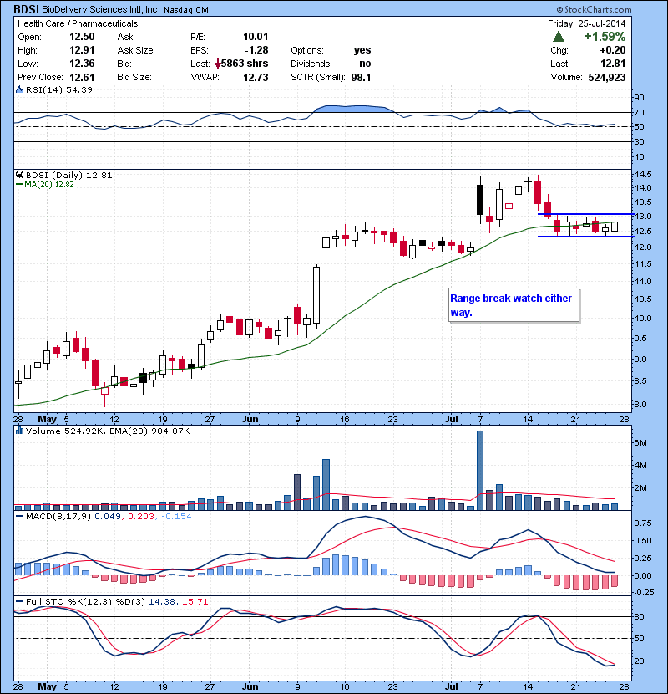Click the green up-triangle change indicator
Image resolution: width=668 pixels, height=694 pixels.
coord(559,36)
